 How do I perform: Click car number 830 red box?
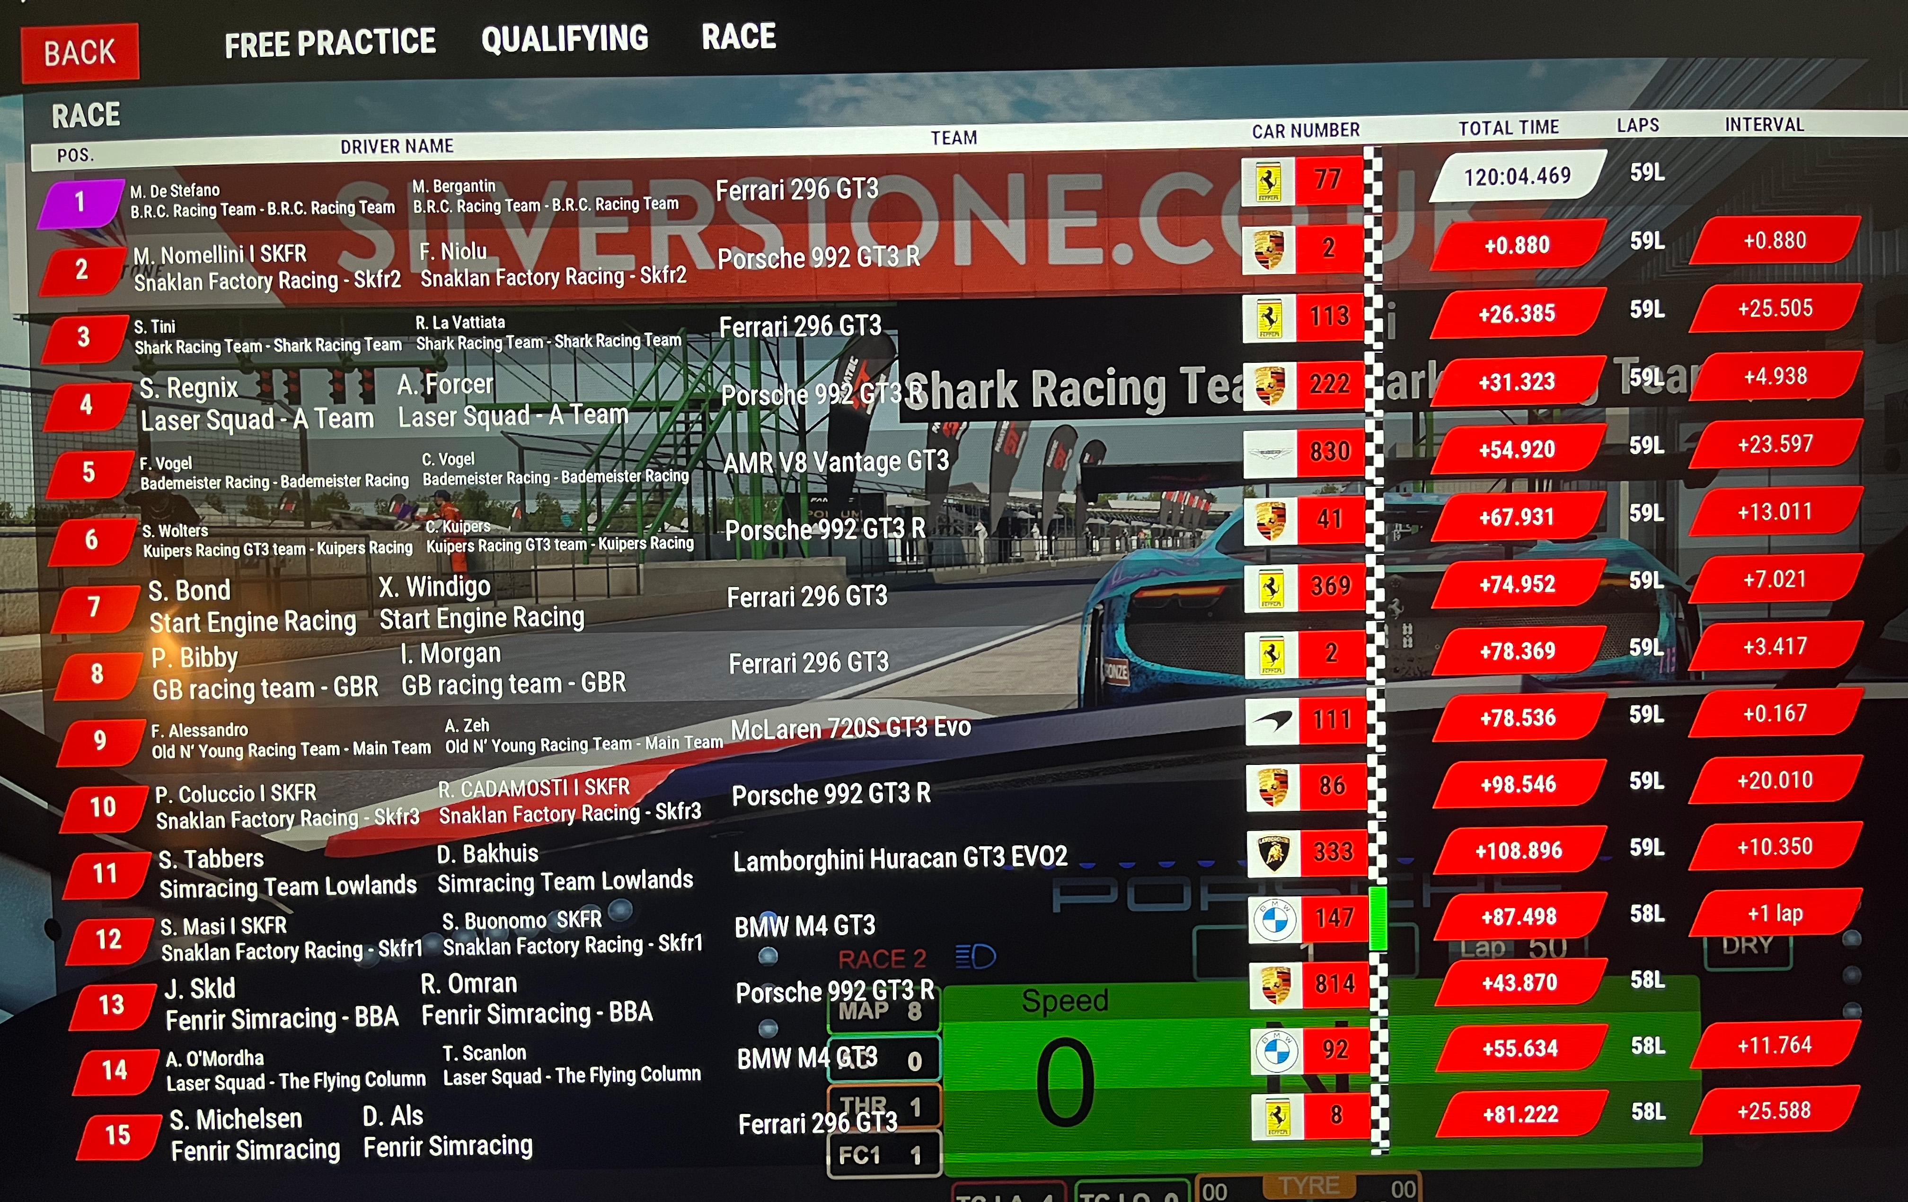tap(1330, 453)
